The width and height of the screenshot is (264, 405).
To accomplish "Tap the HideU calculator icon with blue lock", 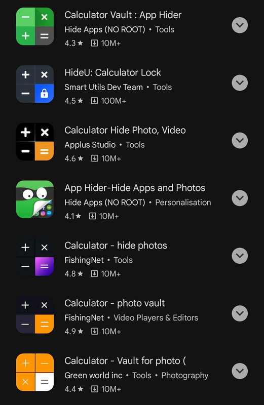I will 35,84.
